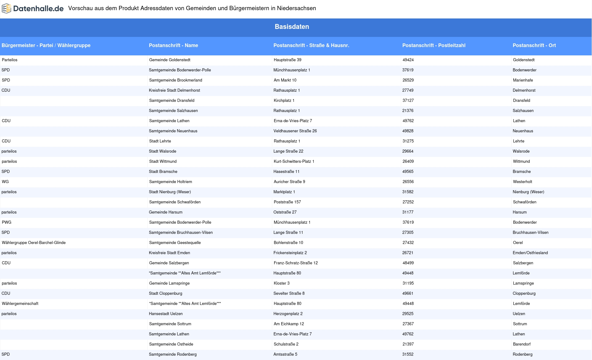Viewport: 592px width, 360px height.
Task: Select cell Samtgemeinde Bruchhausen-Vilsen
Action: [180, 233]
